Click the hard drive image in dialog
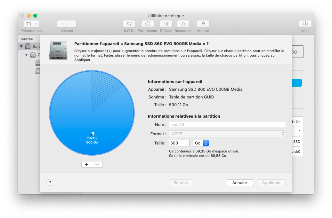This screenshot has height=218, width=332. (x=58, y=50)
